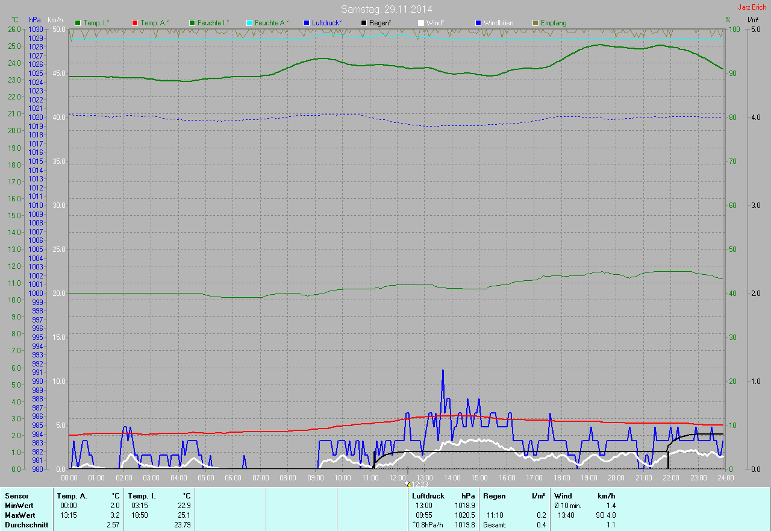The height and width of the screenshot is (531, 771).
Task: Click the Jarz Erich link
Action: pyautogui.click(x=752, y=7)
